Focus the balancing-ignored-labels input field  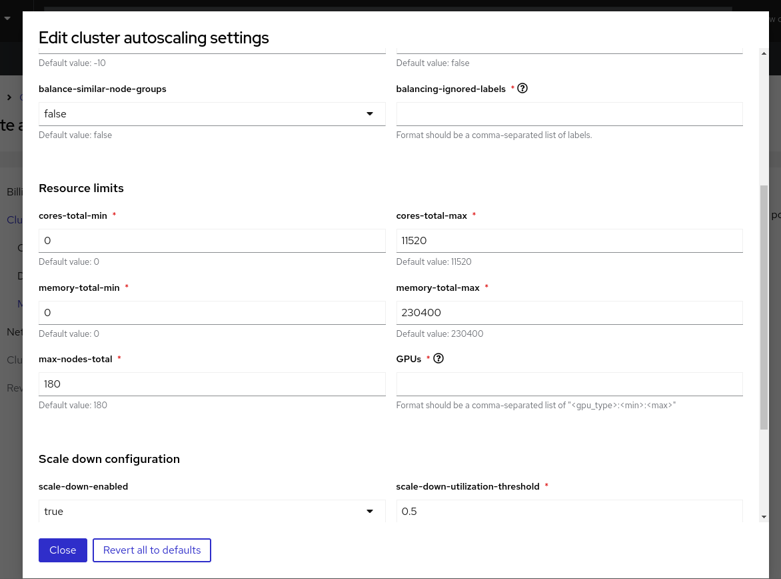569,114
